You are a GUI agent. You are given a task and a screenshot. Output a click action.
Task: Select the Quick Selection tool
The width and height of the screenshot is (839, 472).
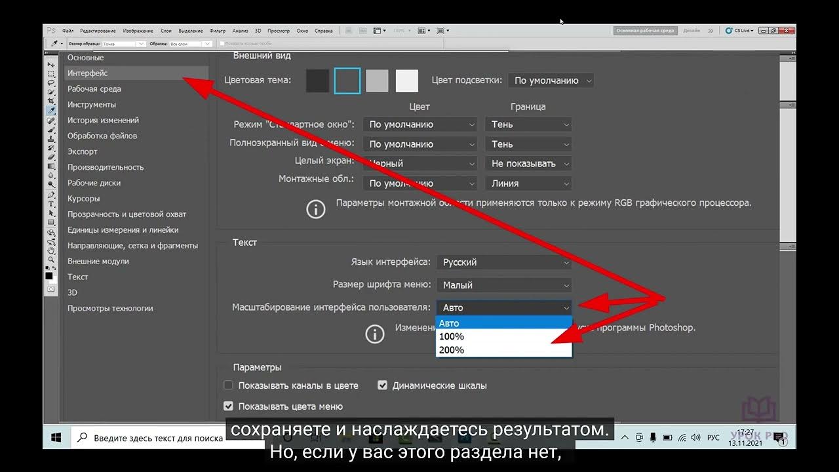coord(50,92)
